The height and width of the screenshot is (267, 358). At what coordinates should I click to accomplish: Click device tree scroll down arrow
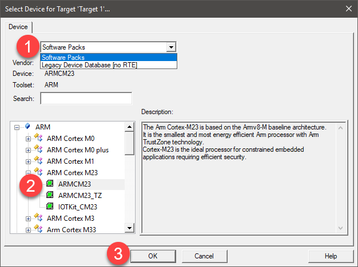(129, 228)
